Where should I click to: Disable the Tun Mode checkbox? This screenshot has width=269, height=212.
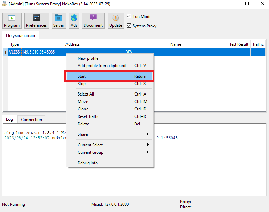129,16
